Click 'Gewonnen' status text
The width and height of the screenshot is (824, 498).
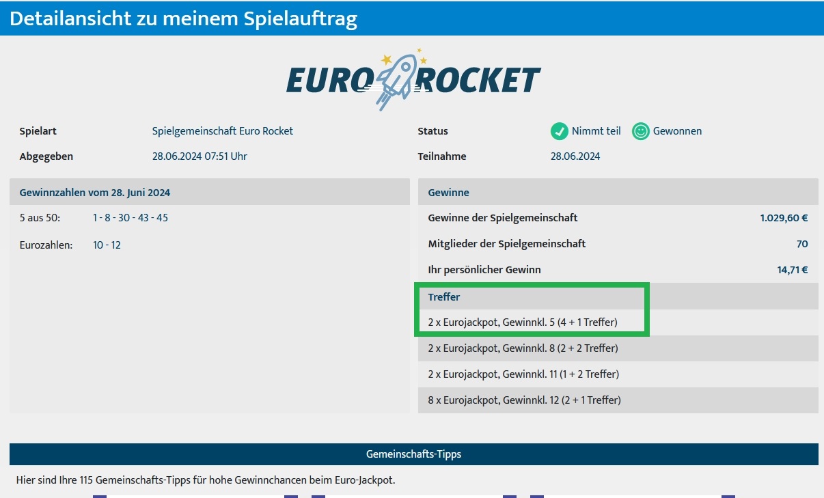pyautogui.click(x=677, y=131)
